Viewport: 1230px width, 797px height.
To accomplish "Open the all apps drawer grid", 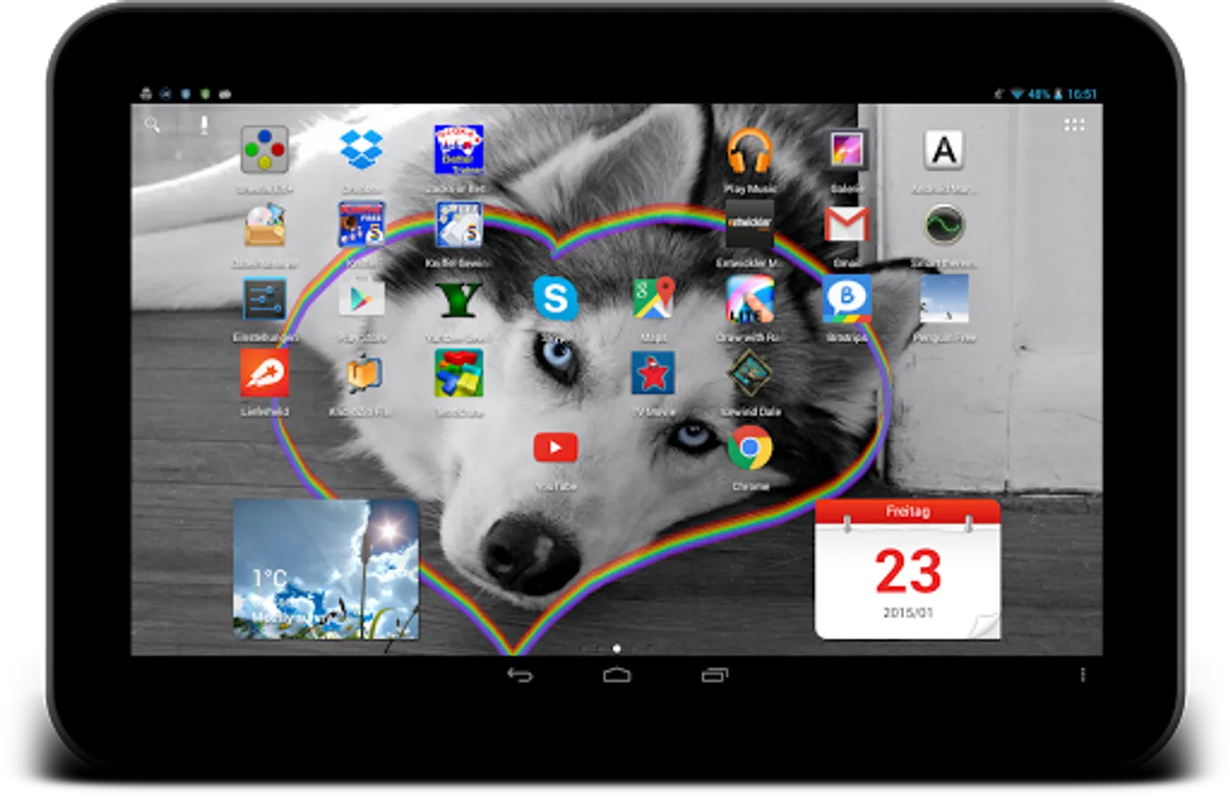I will [1074, 125].
